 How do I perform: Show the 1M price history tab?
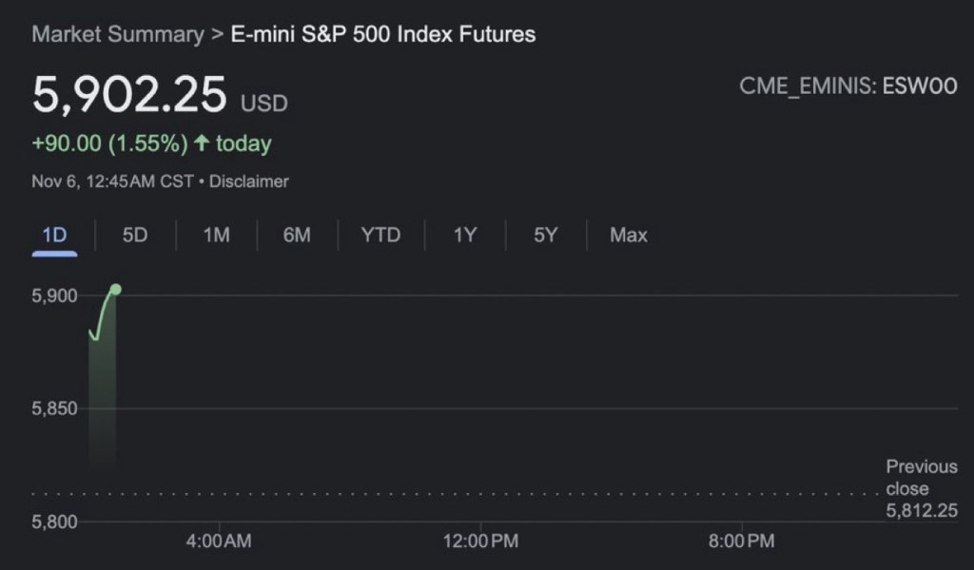[x=217, y=235]
